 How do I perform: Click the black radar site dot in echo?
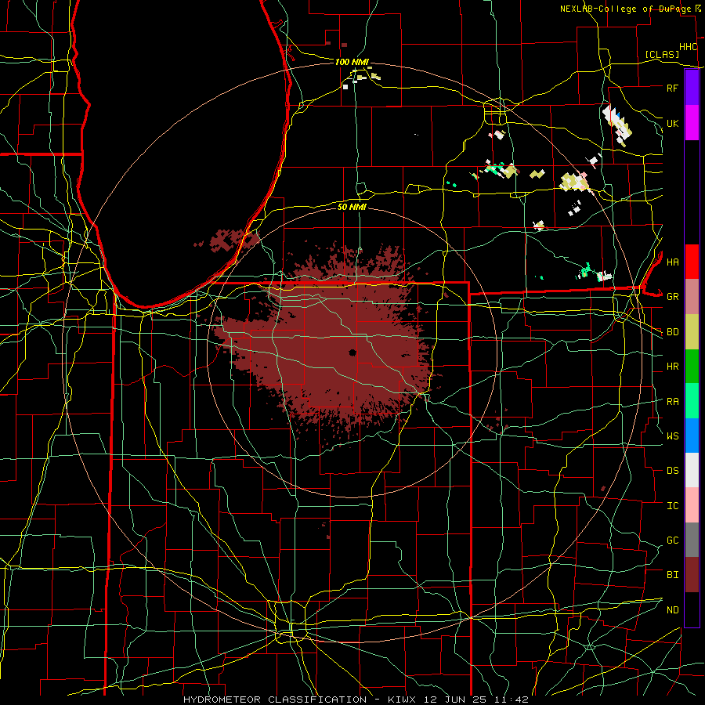click(x=352, y=352)
